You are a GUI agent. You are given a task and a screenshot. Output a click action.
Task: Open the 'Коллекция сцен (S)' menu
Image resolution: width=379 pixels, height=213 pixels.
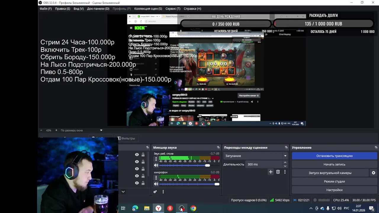tap(148, 9)
